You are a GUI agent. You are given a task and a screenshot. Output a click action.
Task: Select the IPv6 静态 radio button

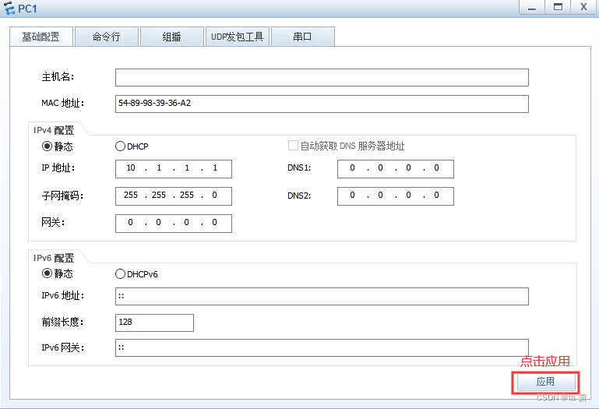point(47,273)
